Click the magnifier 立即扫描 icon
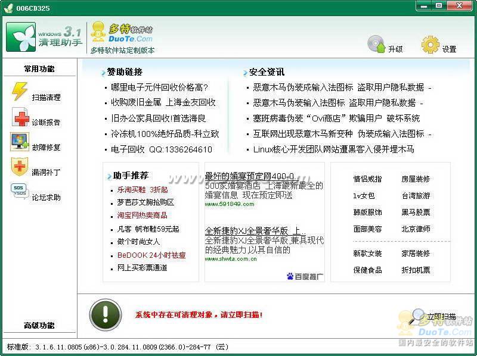 416,316
